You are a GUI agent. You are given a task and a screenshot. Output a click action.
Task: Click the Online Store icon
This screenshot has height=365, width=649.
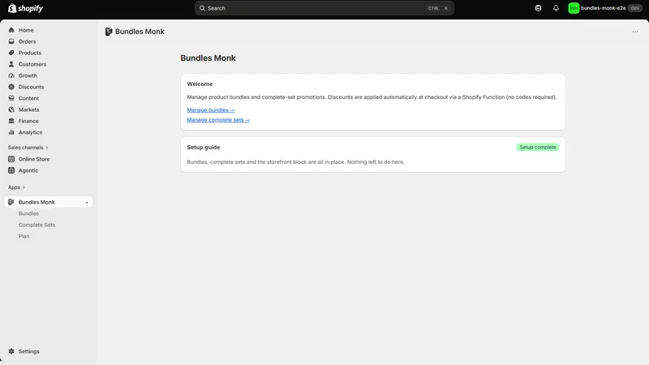(11, 159)
